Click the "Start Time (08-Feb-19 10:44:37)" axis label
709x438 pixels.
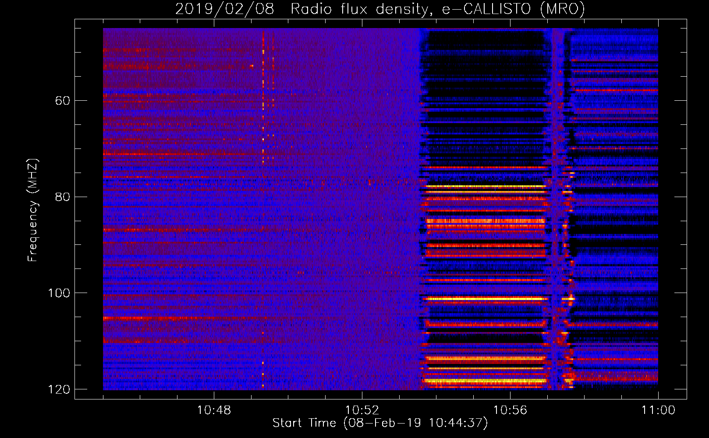tap(380, 423)
